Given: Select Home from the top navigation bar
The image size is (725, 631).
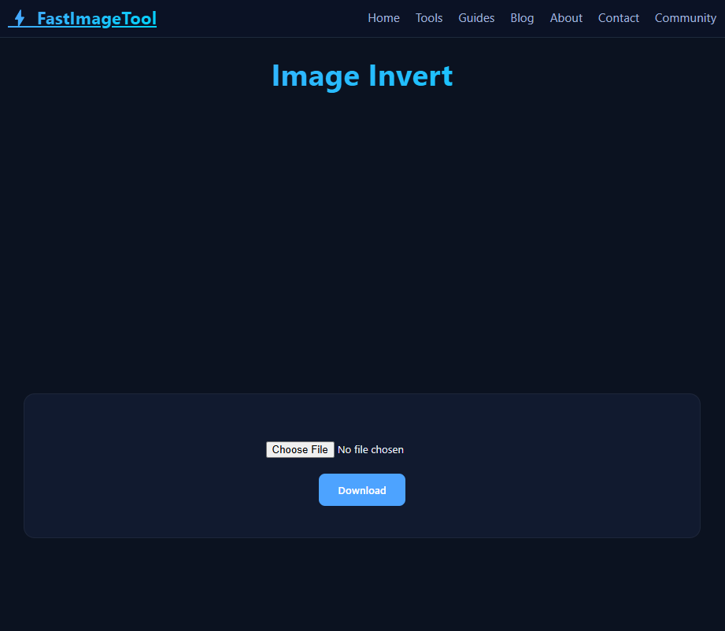Looking at the screenshot, I should point(383,17).
